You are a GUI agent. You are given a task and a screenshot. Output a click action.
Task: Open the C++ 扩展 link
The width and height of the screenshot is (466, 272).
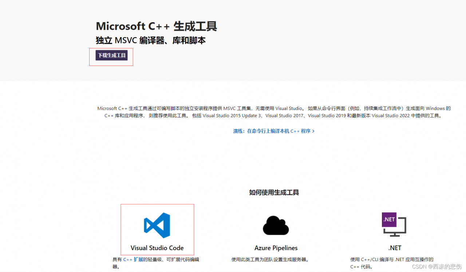tap(133, 260)
